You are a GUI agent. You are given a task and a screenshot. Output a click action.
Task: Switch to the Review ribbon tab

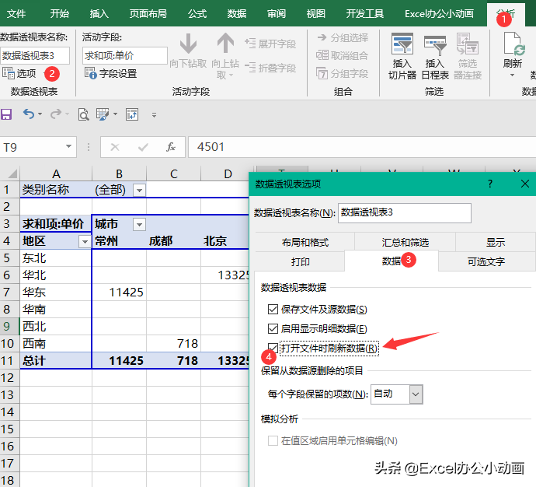click(x=277, y=14)
